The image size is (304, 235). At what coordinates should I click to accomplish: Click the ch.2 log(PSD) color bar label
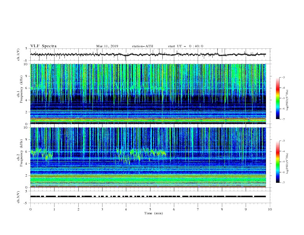pos(287,163)
